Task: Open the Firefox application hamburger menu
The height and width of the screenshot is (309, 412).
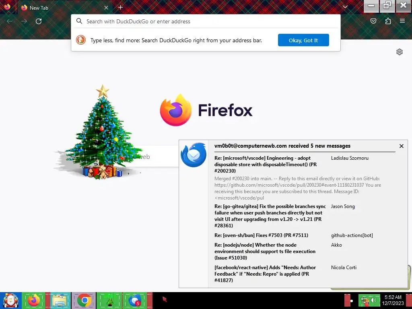Action: click(402, 21)
